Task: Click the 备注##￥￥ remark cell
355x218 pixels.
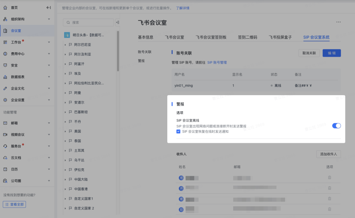Action: (x=303, y=86)
